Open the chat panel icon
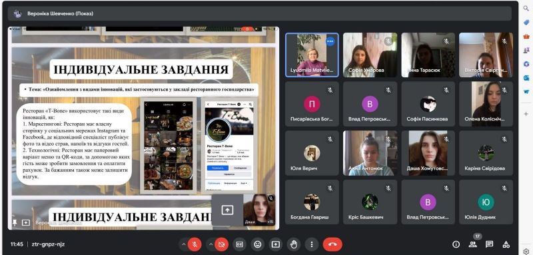533x255 pixels. click(x=489, y=244)
